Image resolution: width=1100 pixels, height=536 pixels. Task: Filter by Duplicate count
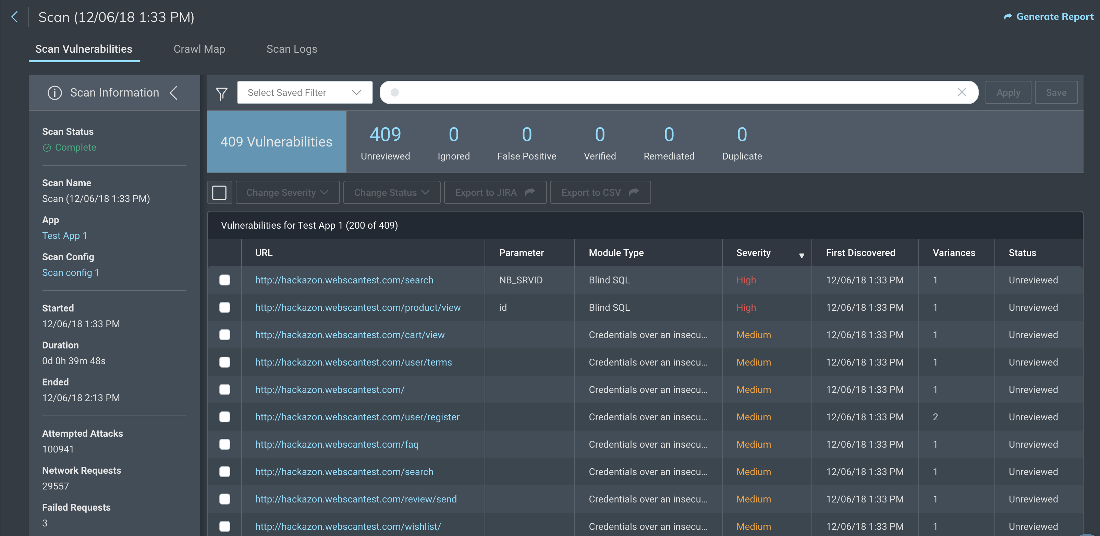[742, 143]
